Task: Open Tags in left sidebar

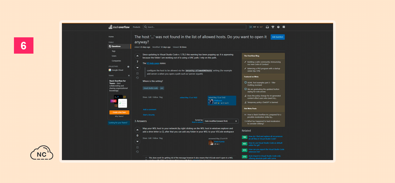Action: click(x=113, y=51)
